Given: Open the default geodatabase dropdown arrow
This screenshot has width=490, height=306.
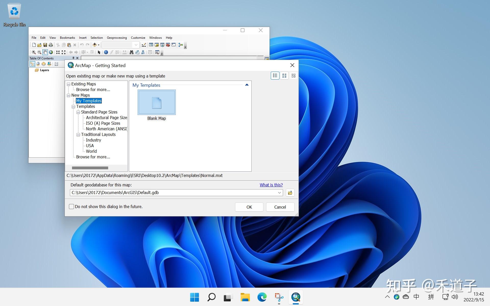Looking at the screenshot, I should tap(279, 193).
